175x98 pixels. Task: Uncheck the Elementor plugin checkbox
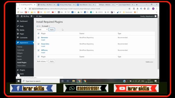[x=39, y=38]
